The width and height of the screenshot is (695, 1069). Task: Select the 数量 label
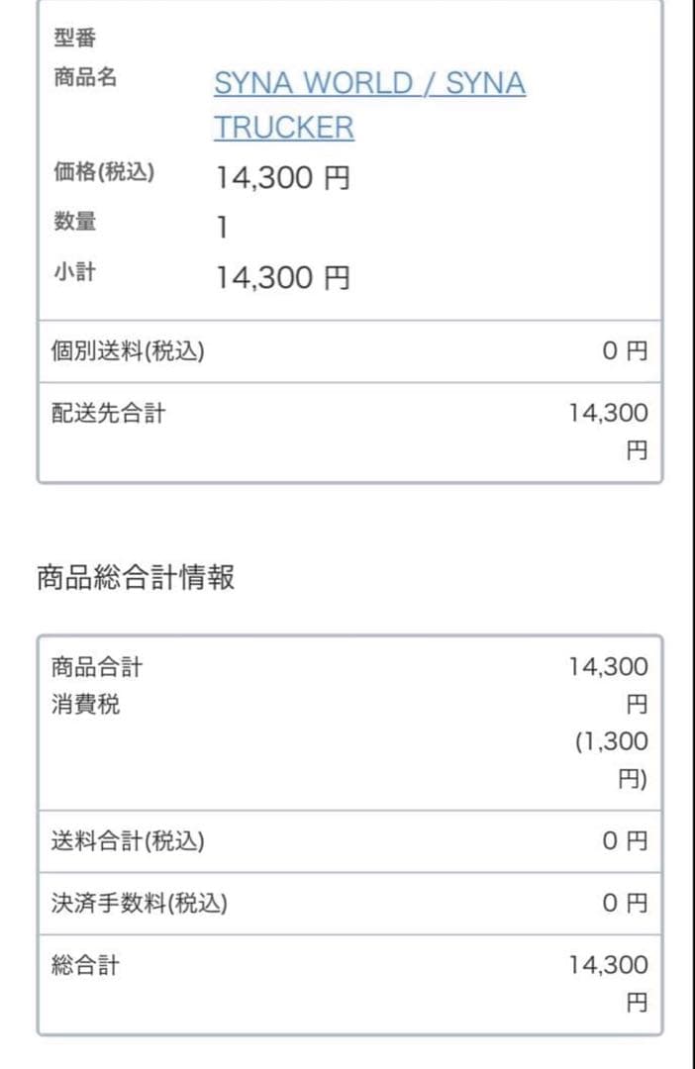(74, 222)
